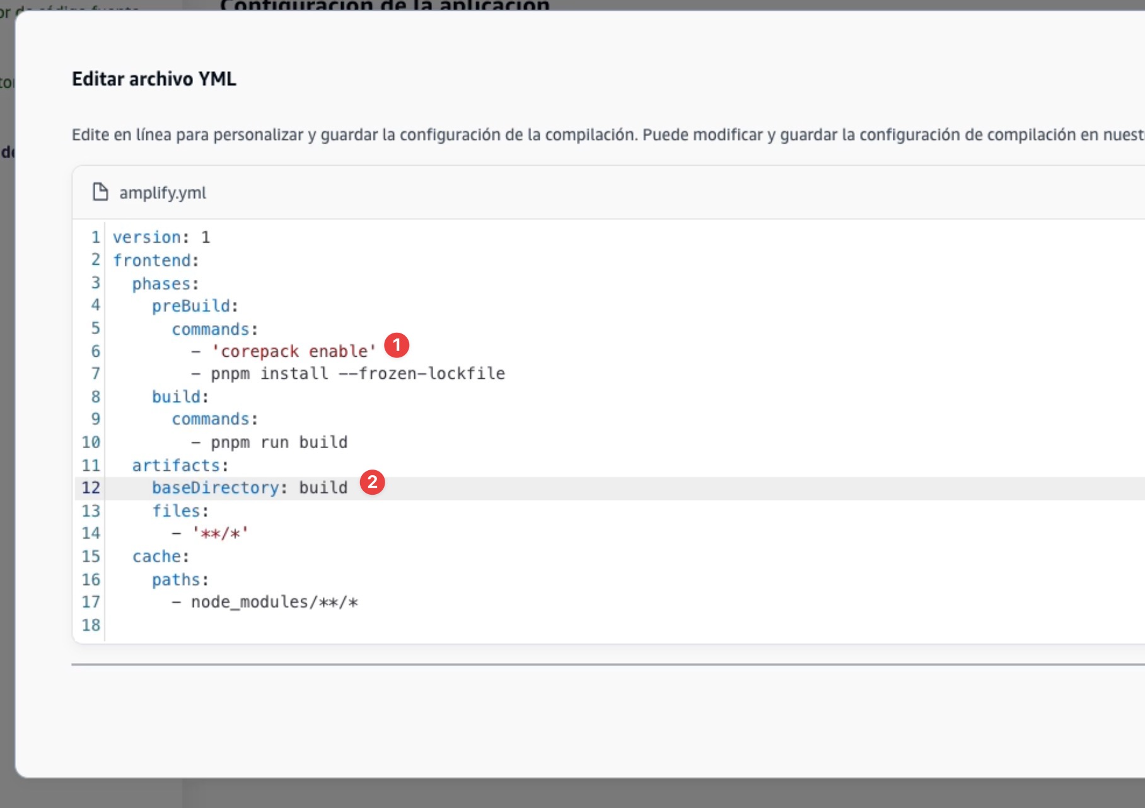Click the 'Edite en línea para personalizar' description text

[608, 135]
